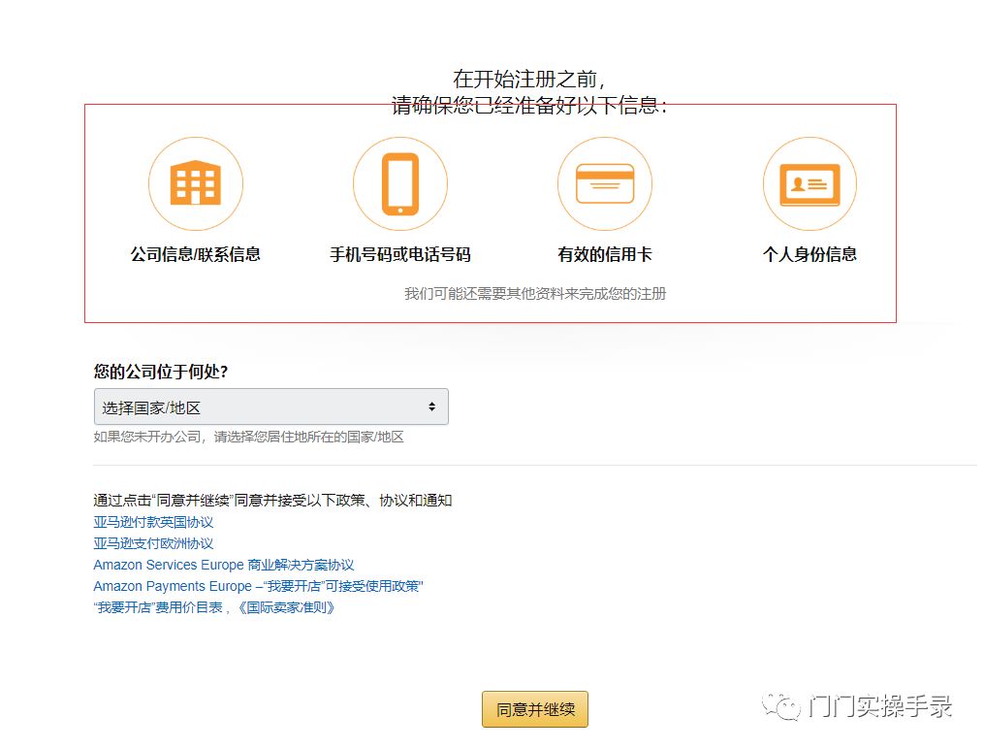Open the 亚马逊支付欧洲协议 link
Image resolution: width=984 pixels, height=749 pixels.
point(153,543)
